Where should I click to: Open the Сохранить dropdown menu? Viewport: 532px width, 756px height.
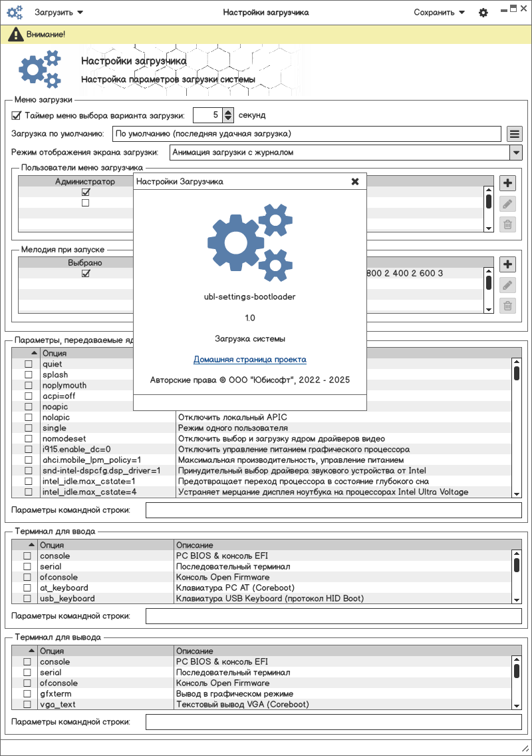[439, 13]
